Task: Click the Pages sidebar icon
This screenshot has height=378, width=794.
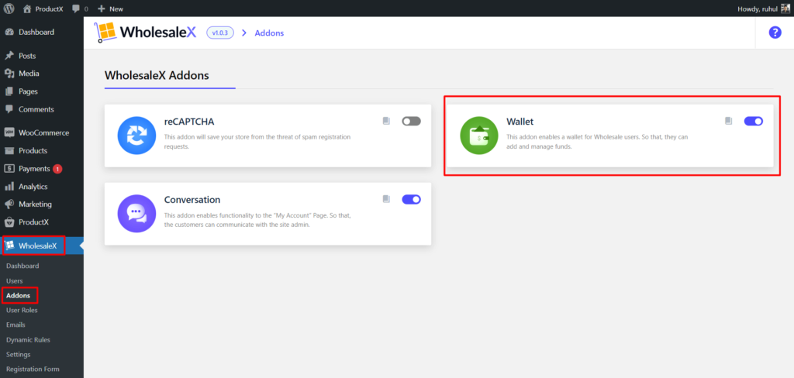Action: click(x=9, y=91)
